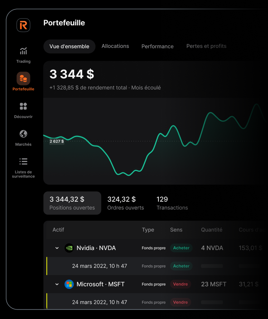Viewport: 268px width, 319px height.
Task: Click the orange R app logo
Action: 23,25
